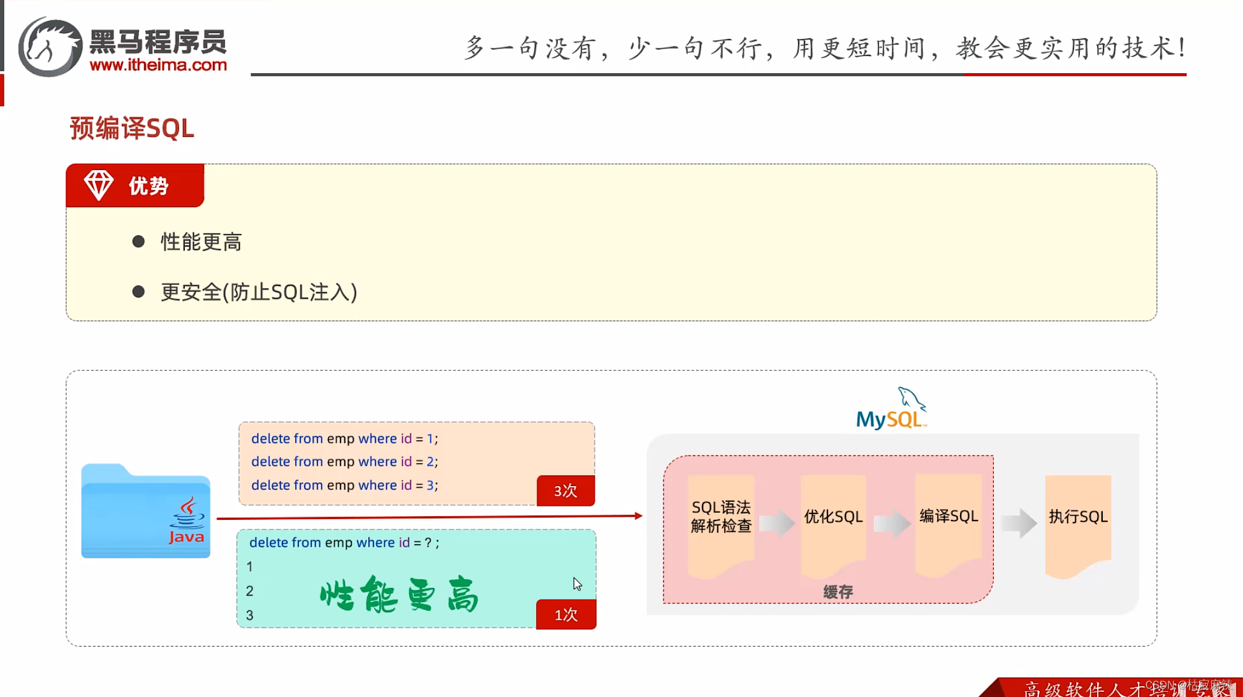Click the 优化SQL step card

[x=833, y=526]
